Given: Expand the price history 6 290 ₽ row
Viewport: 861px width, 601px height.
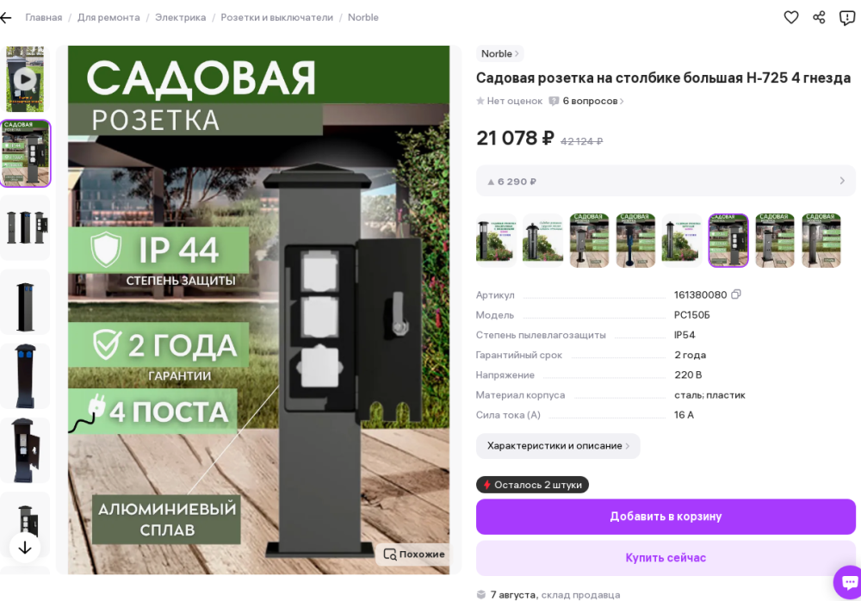Looking at the screenshot, I should click(x=666, y=181).
